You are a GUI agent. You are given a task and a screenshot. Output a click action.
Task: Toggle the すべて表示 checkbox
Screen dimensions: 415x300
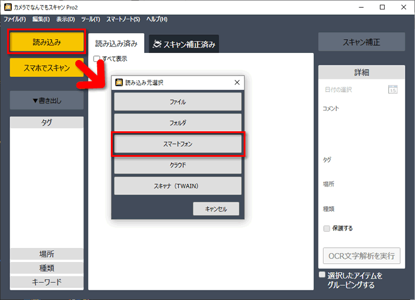coord(97,59)
